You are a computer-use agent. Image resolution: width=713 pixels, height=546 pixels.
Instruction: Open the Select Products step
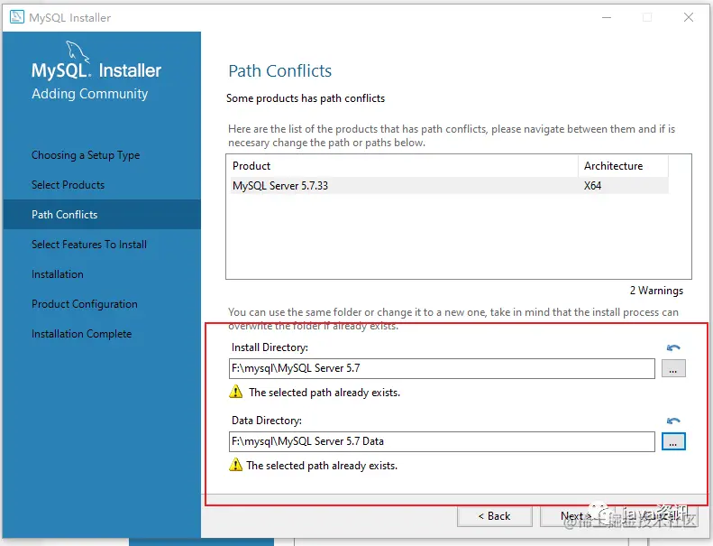coord(68,185)
